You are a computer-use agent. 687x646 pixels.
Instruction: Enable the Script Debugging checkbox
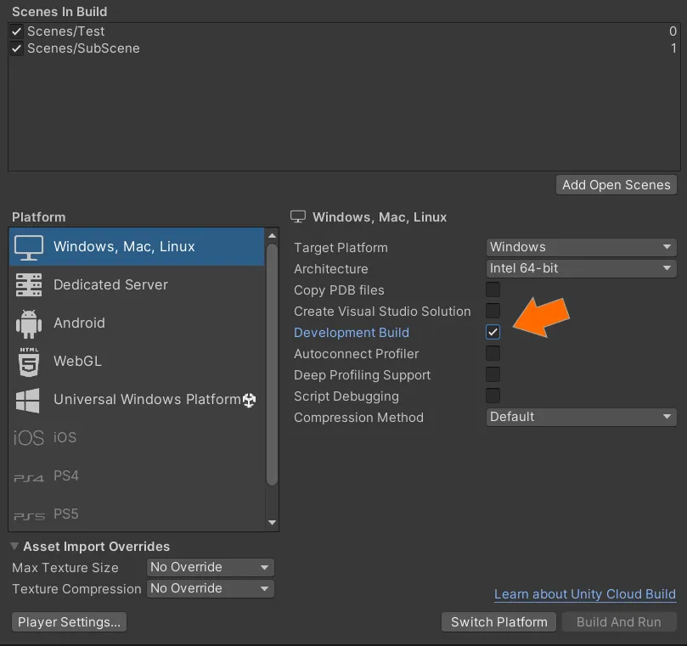click(493, 396)
